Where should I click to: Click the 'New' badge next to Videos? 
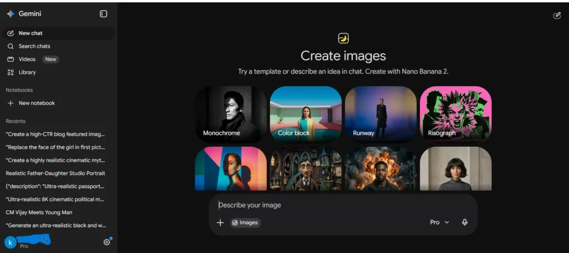click(x=51, y=59)
